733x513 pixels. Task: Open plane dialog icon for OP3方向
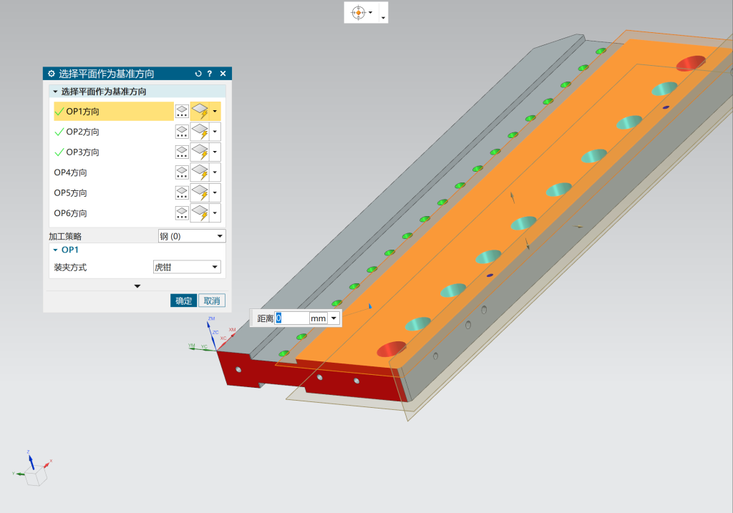[182, 152]
